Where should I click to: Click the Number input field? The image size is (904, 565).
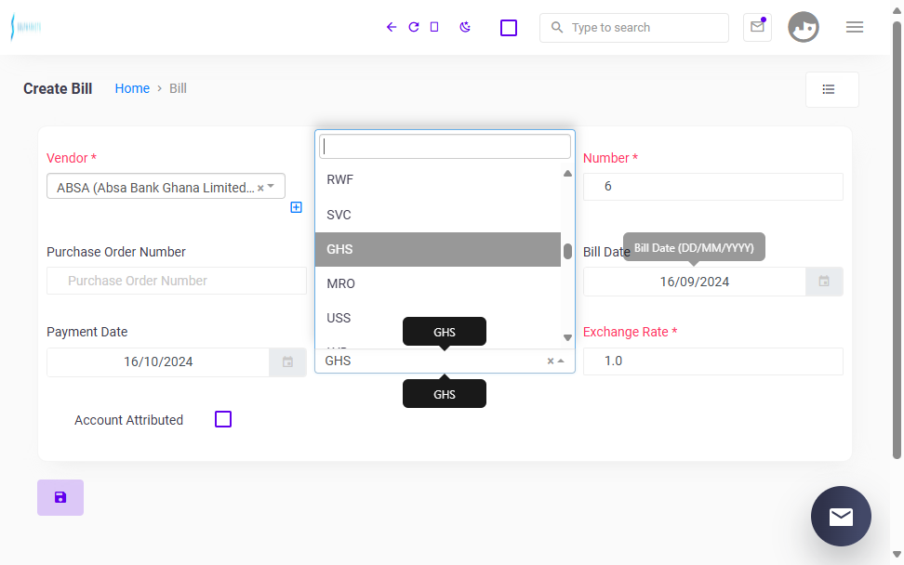(713, 187)
